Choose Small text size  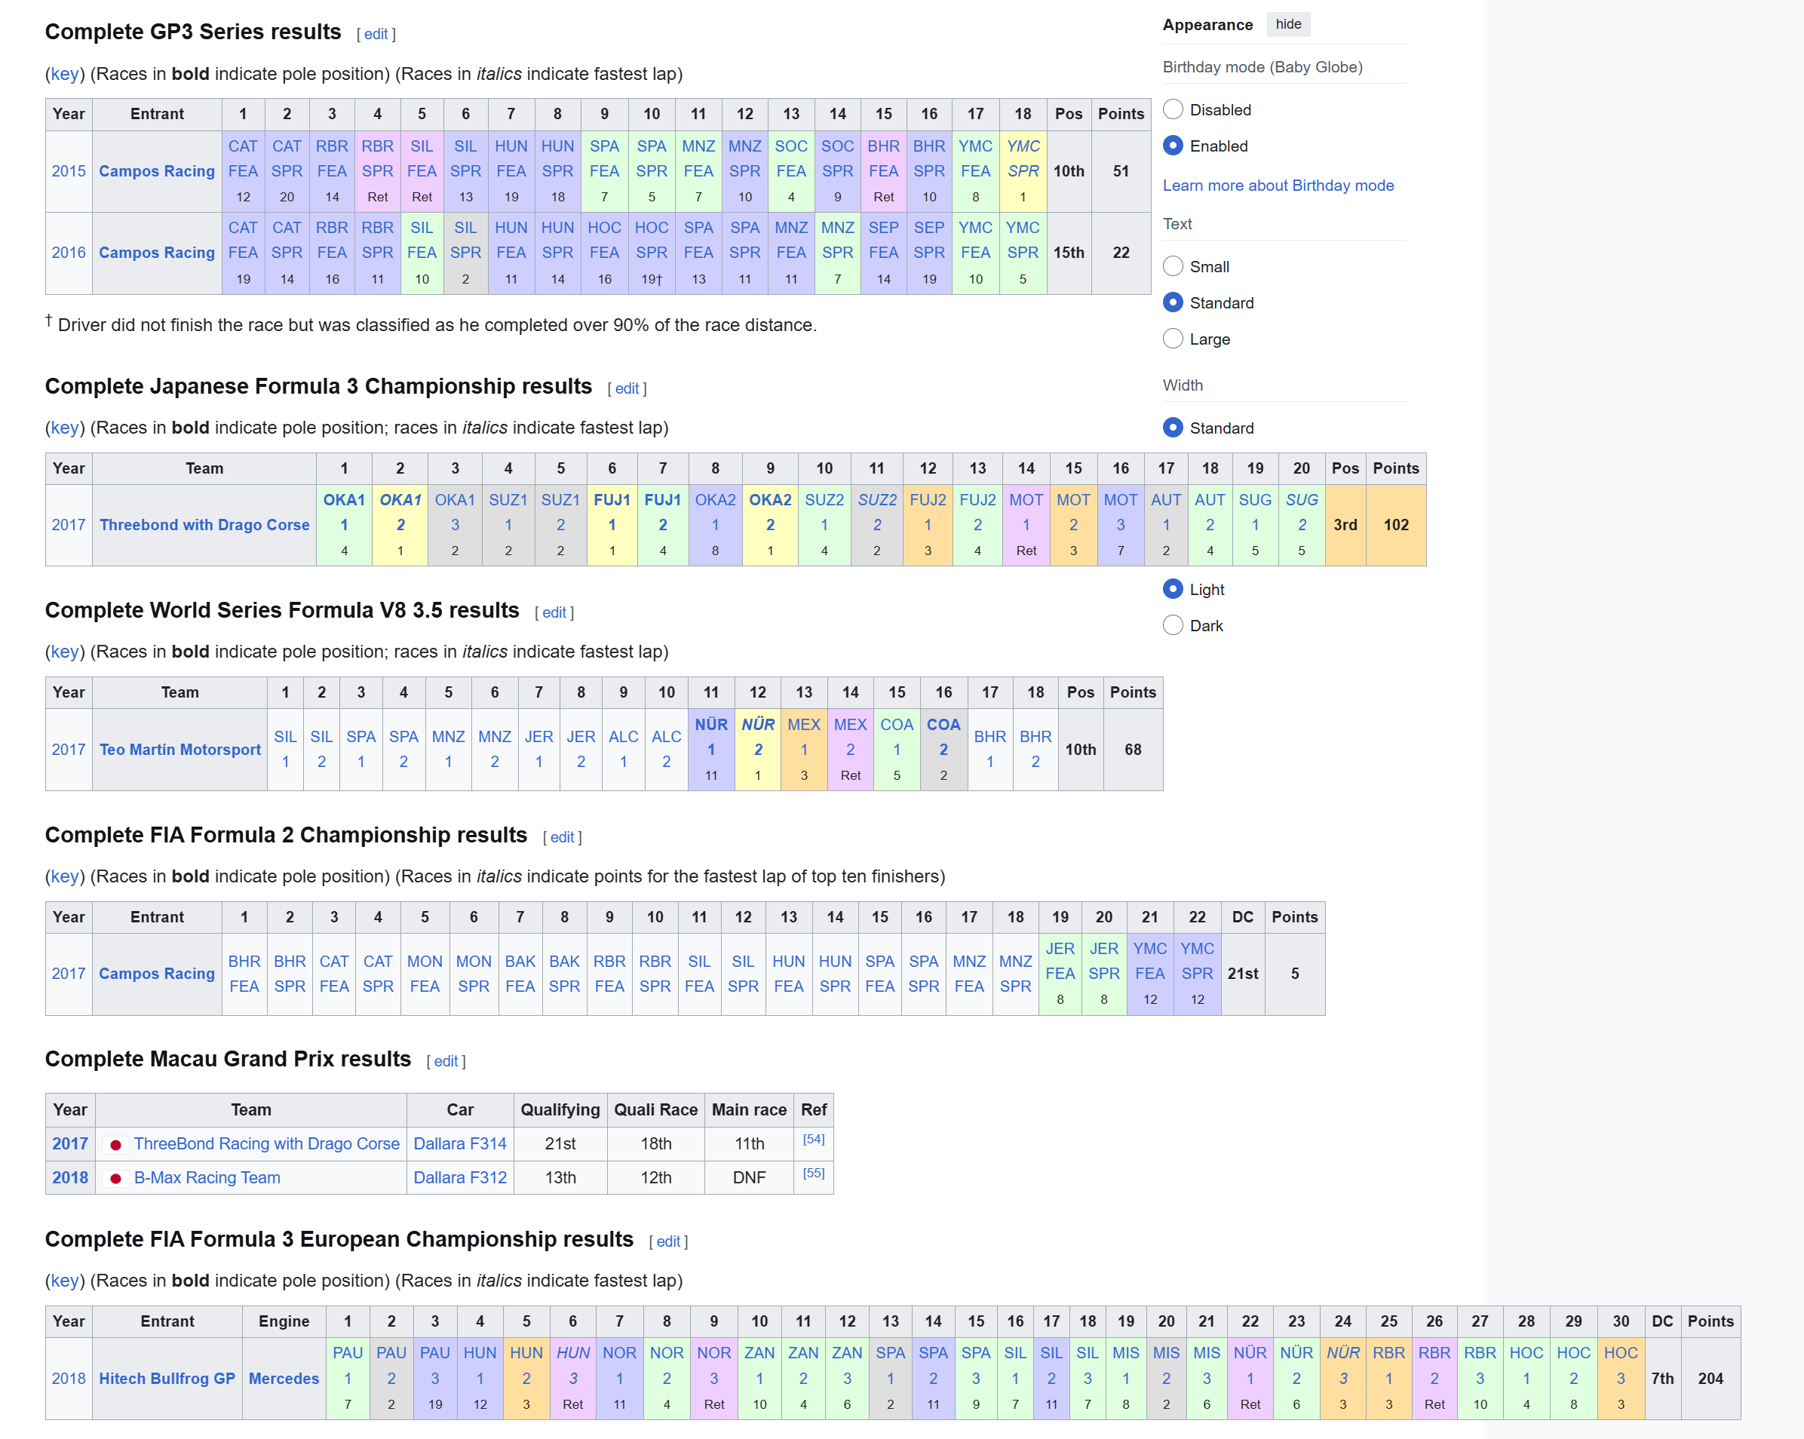click(1173, 266)
